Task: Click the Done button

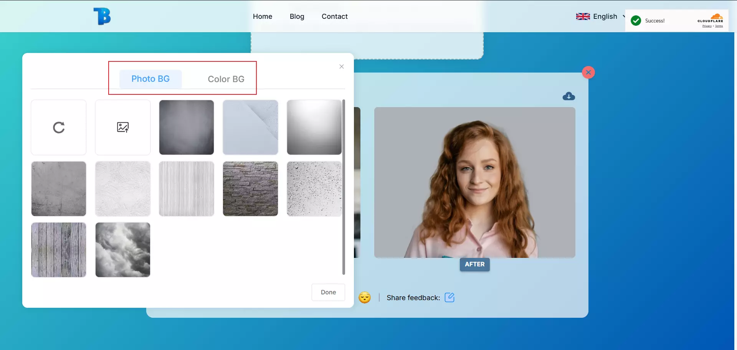Action: pos(329,292)
